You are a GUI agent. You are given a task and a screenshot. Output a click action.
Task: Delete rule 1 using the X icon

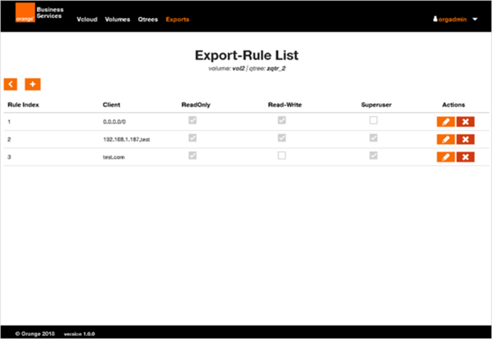click(465, 122)
